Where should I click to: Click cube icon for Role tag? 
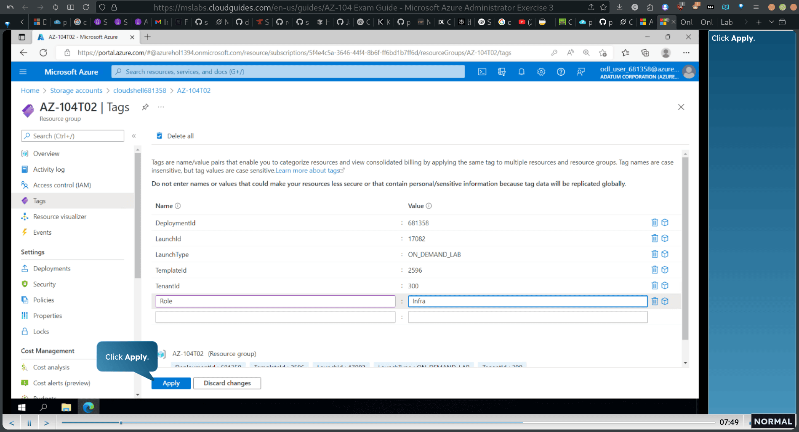[665, 301]
